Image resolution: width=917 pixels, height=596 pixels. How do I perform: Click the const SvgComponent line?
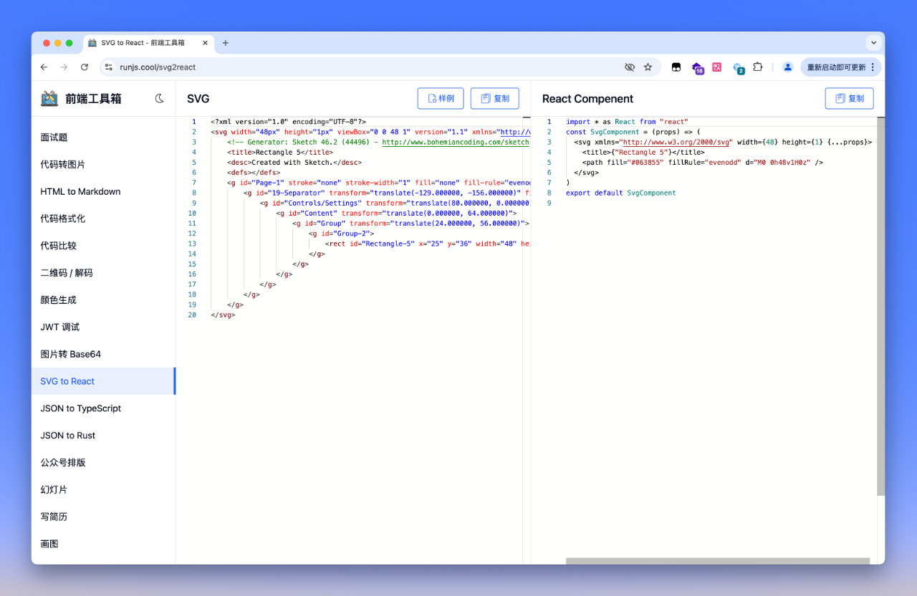click(633, 132)
